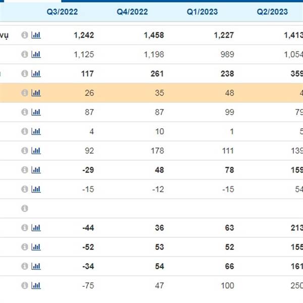Click info icon in the -44 row
303x303 pixels.
pos(25,228)
